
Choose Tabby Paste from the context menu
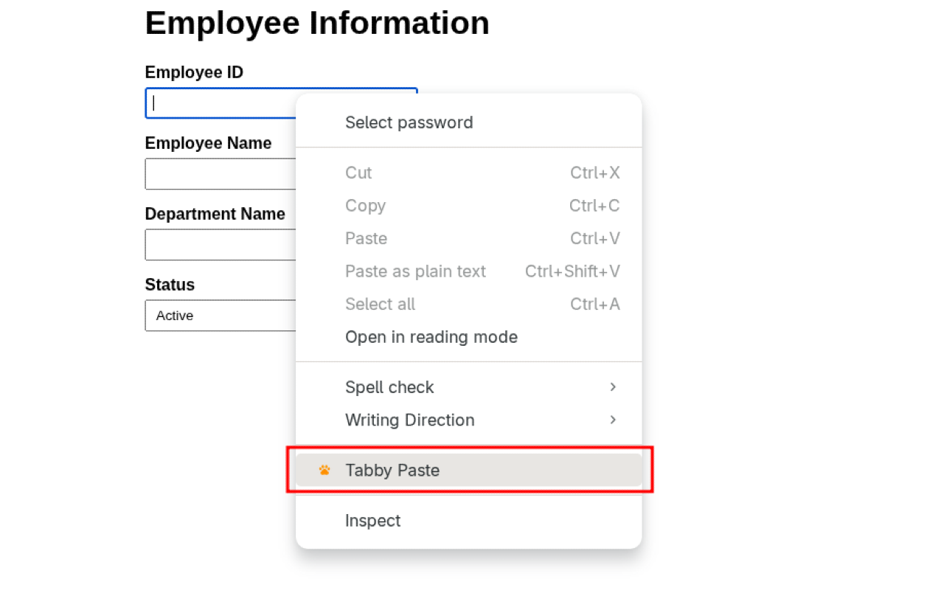[392, 471]
